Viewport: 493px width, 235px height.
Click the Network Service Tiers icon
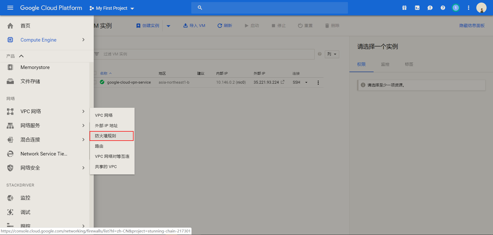10,154
